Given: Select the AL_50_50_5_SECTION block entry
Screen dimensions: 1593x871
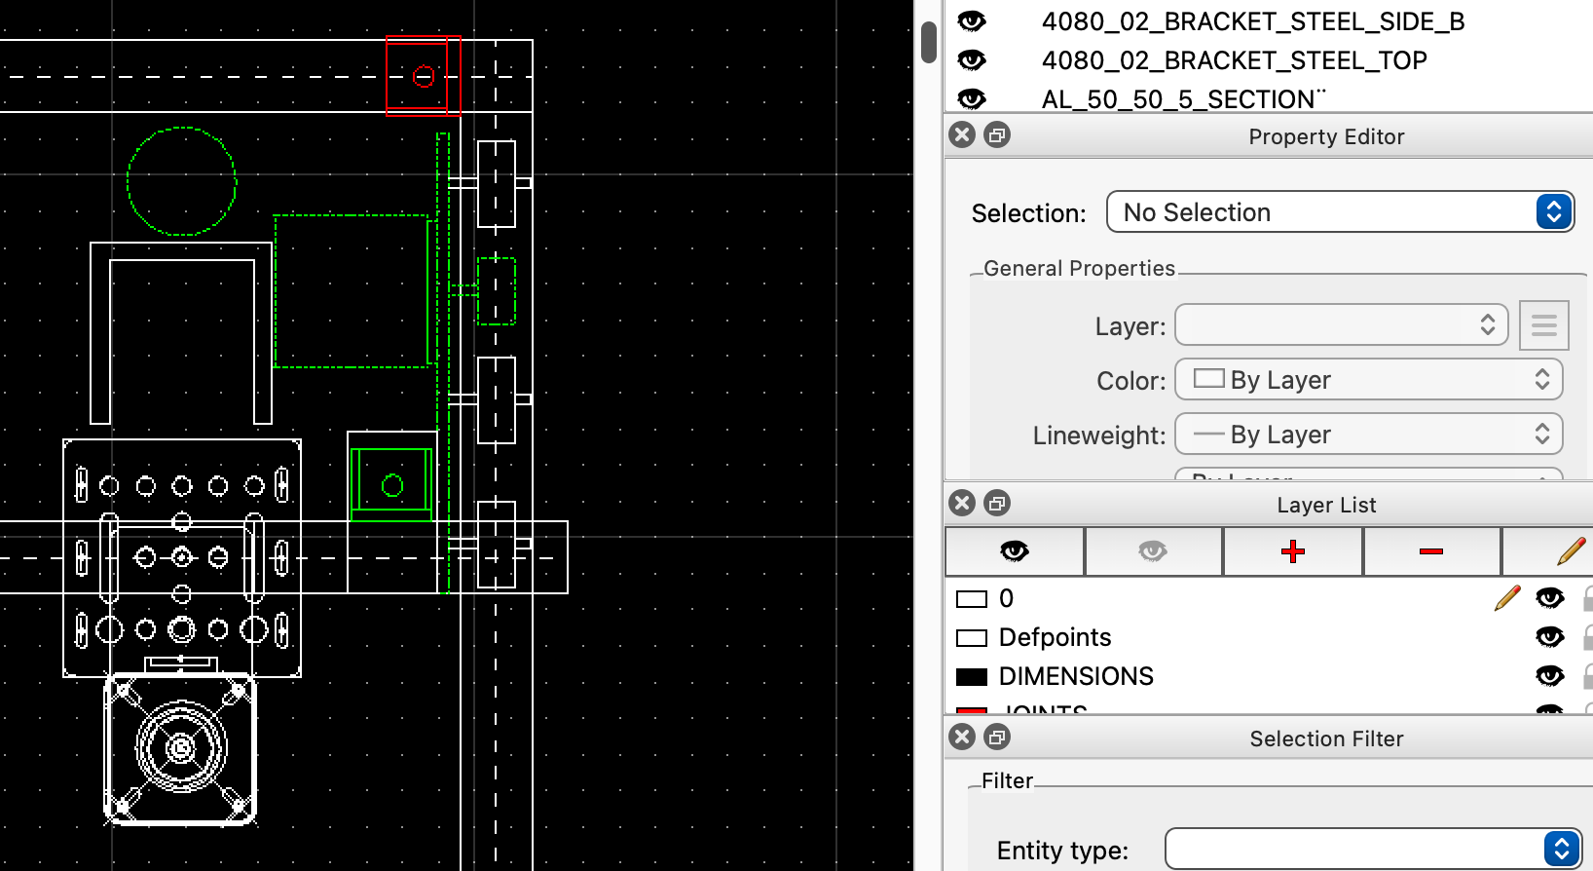Looking at the screenshot, I should pyautogui.click(x=1183, y=99).
